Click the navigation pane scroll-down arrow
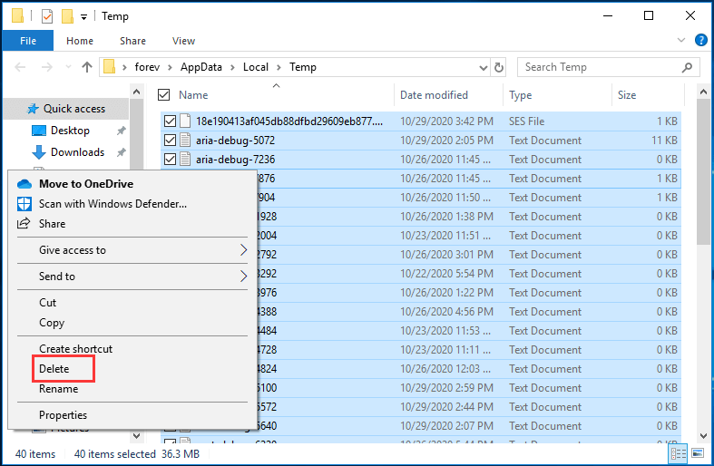 tap(136, 436)
